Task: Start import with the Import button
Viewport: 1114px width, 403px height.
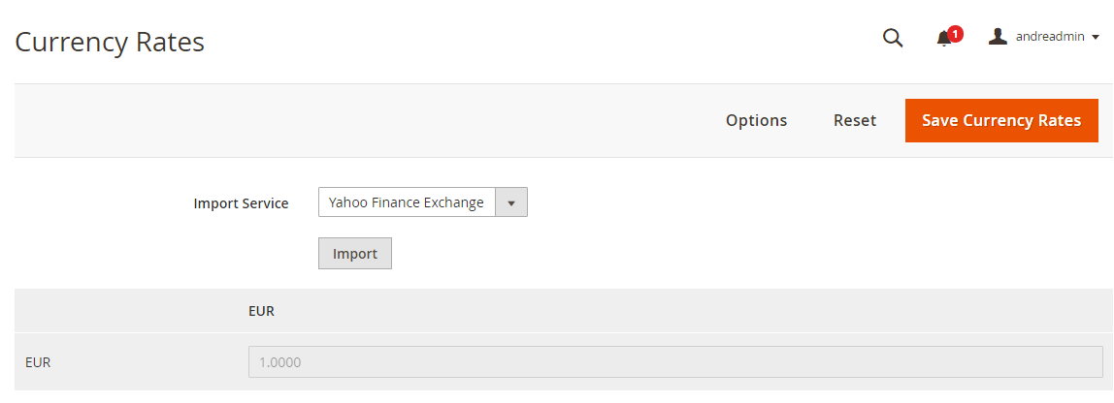Action: [x=354, y=253]
